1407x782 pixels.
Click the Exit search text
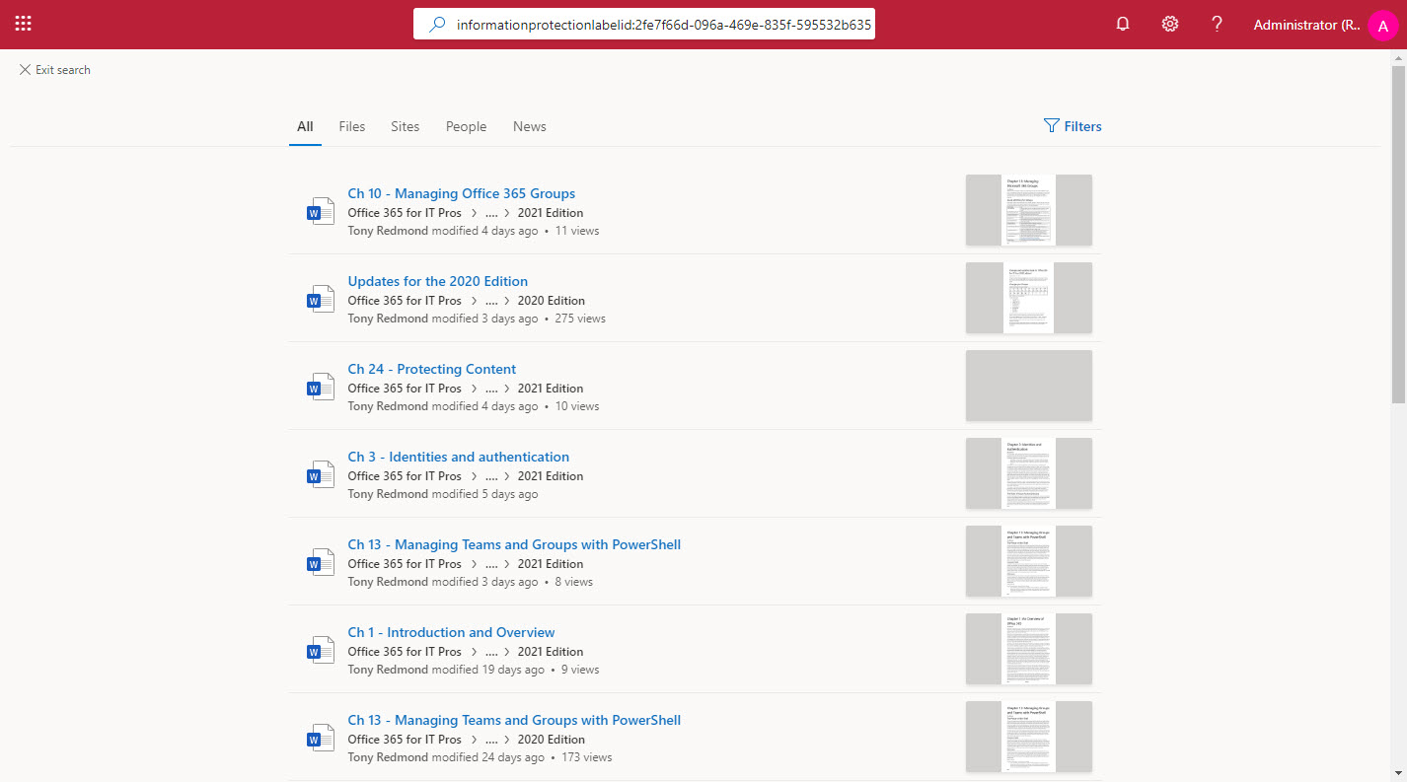click(63, 70)
